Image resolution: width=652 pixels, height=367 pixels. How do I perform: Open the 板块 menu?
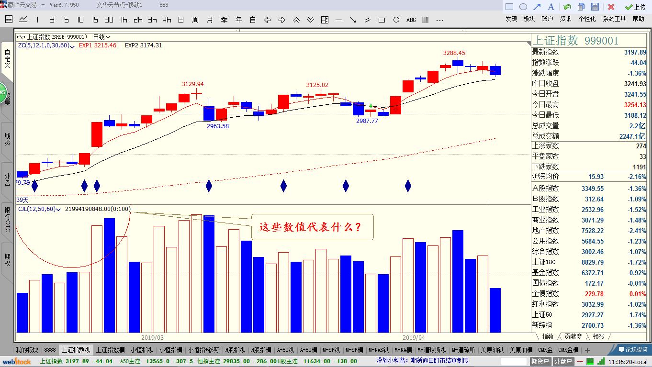529,19
